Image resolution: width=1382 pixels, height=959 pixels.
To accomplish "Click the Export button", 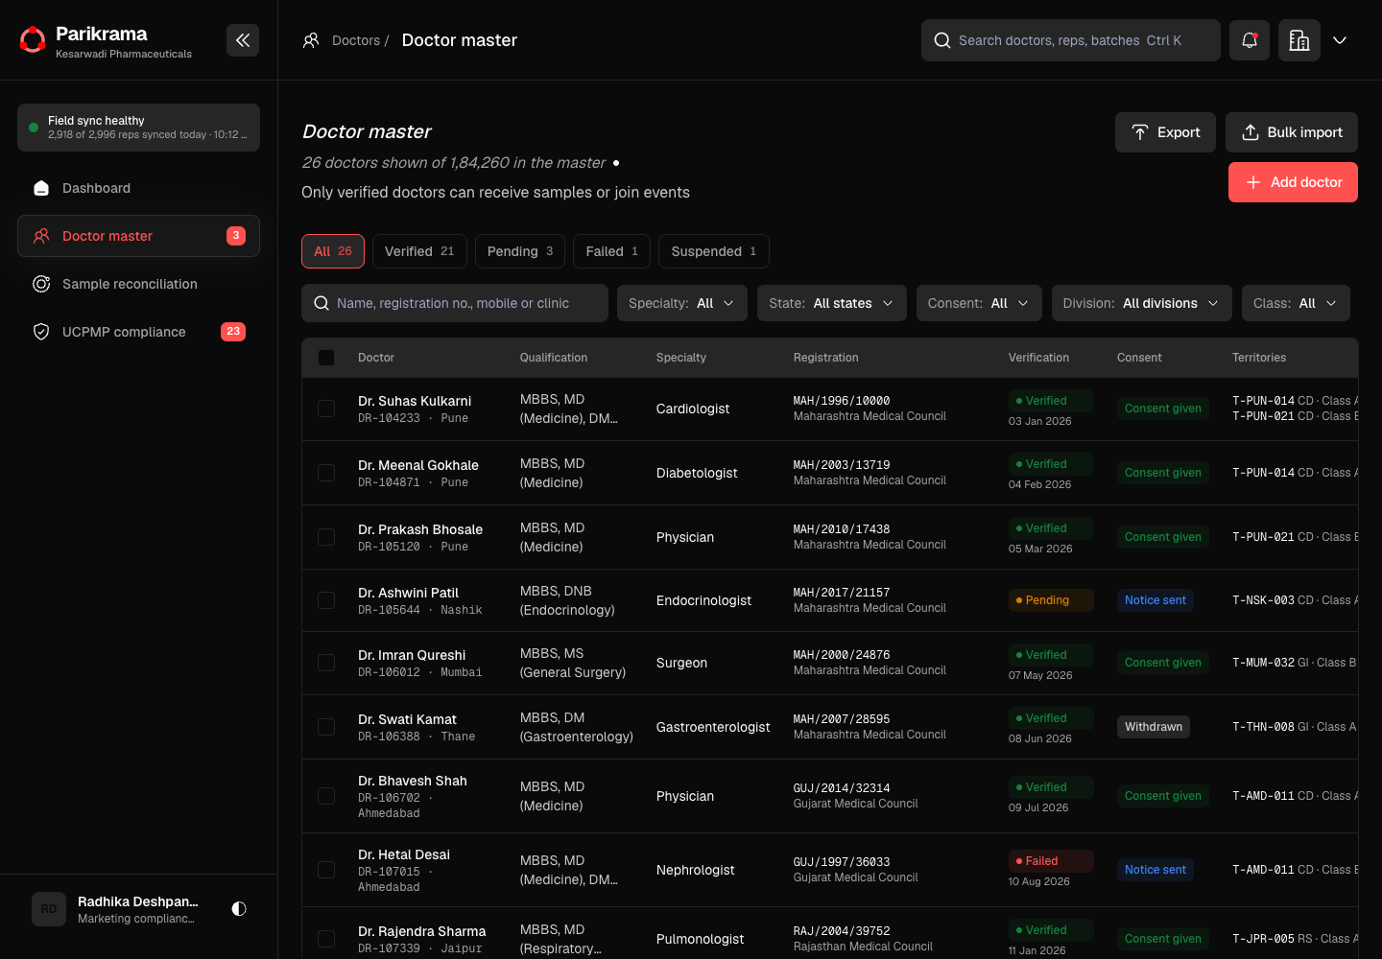I will click(1165, 132).
